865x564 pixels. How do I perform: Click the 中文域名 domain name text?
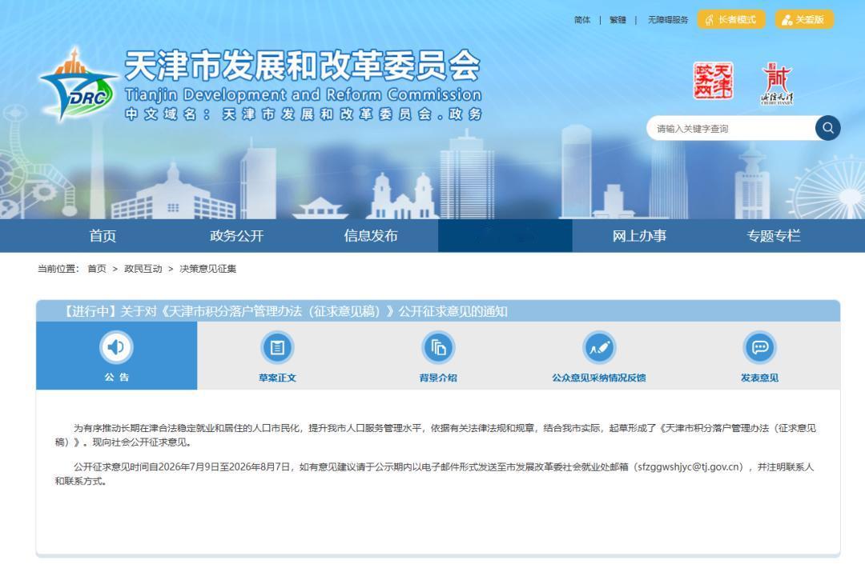[x=304, y=114]
